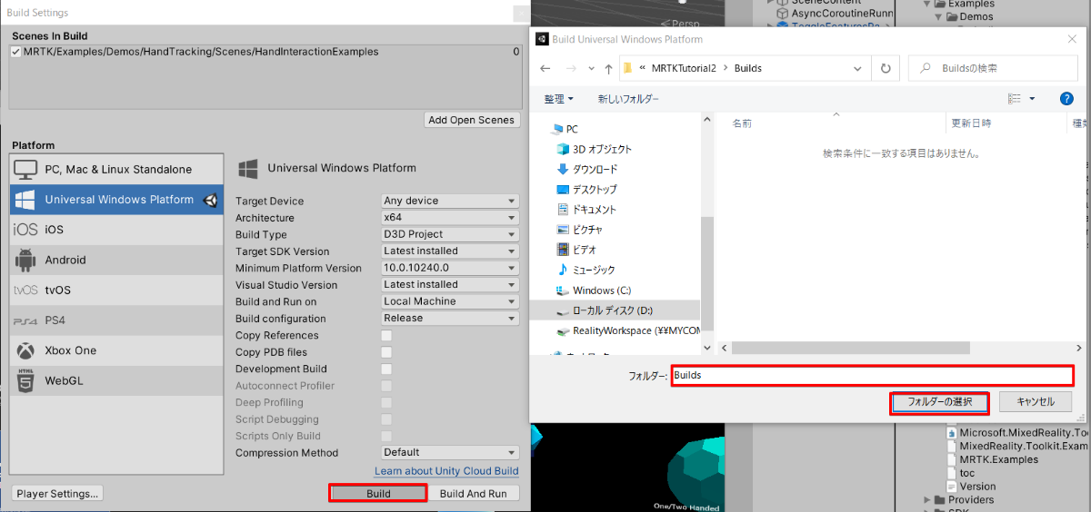1091x512 pixels.
Task: Open 3D オブジェクト folder
Action: tap(595, 149)
